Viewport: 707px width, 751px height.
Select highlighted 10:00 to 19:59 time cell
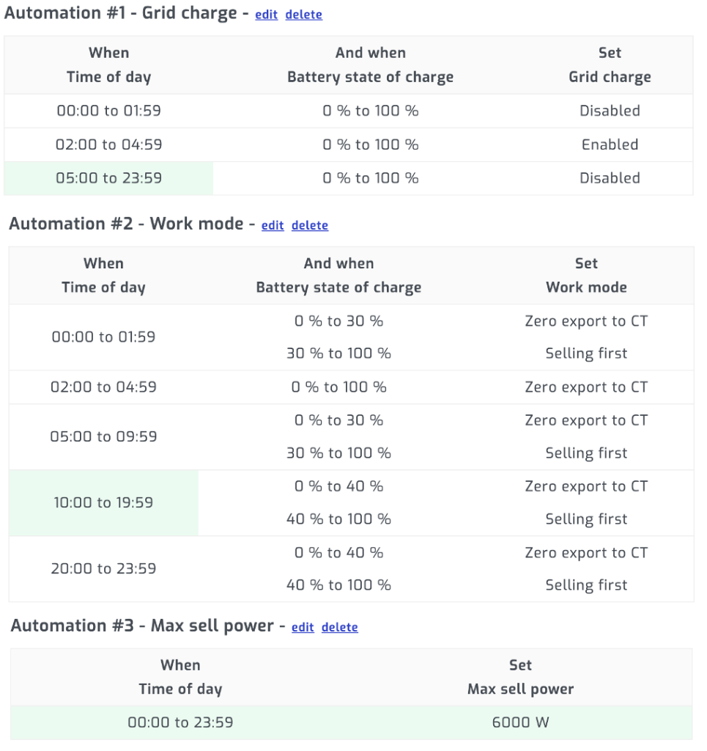coord(104,502)
